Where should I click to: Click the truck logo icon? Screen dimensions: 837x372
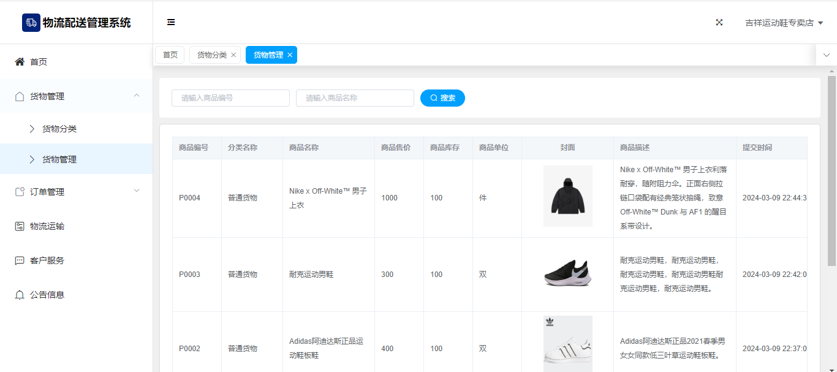tap(31, 23)
